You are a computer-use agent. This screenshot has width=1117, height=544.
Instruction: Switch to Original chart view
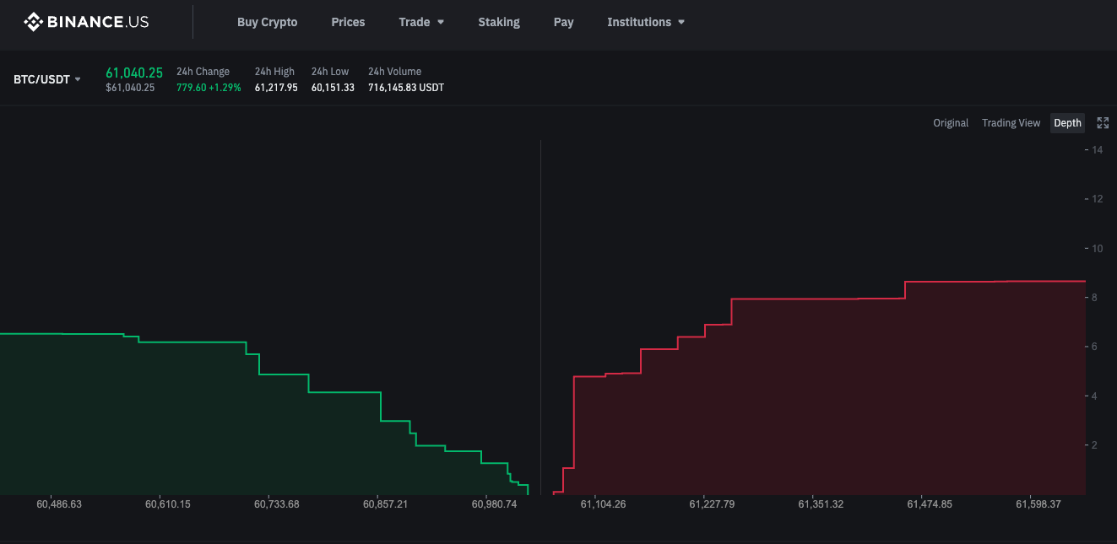point(950,123)
